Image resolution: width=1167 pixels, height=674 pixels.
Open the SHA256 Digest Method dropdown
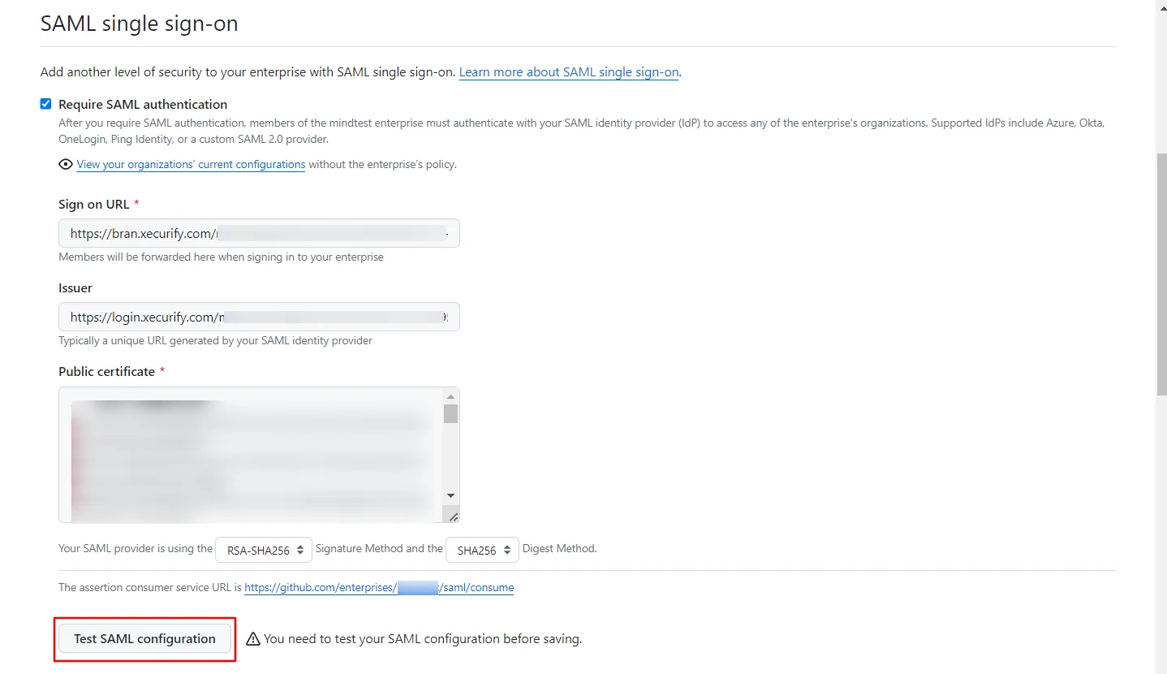[483, 550]
